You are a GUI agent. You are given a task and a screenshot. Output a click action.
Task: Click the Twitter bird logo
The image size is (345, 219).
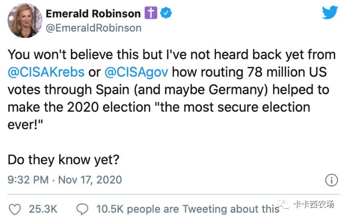(x=330, y=13)
